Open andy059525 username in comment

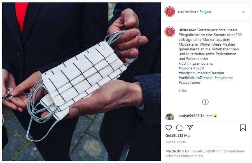coord(189,116)
